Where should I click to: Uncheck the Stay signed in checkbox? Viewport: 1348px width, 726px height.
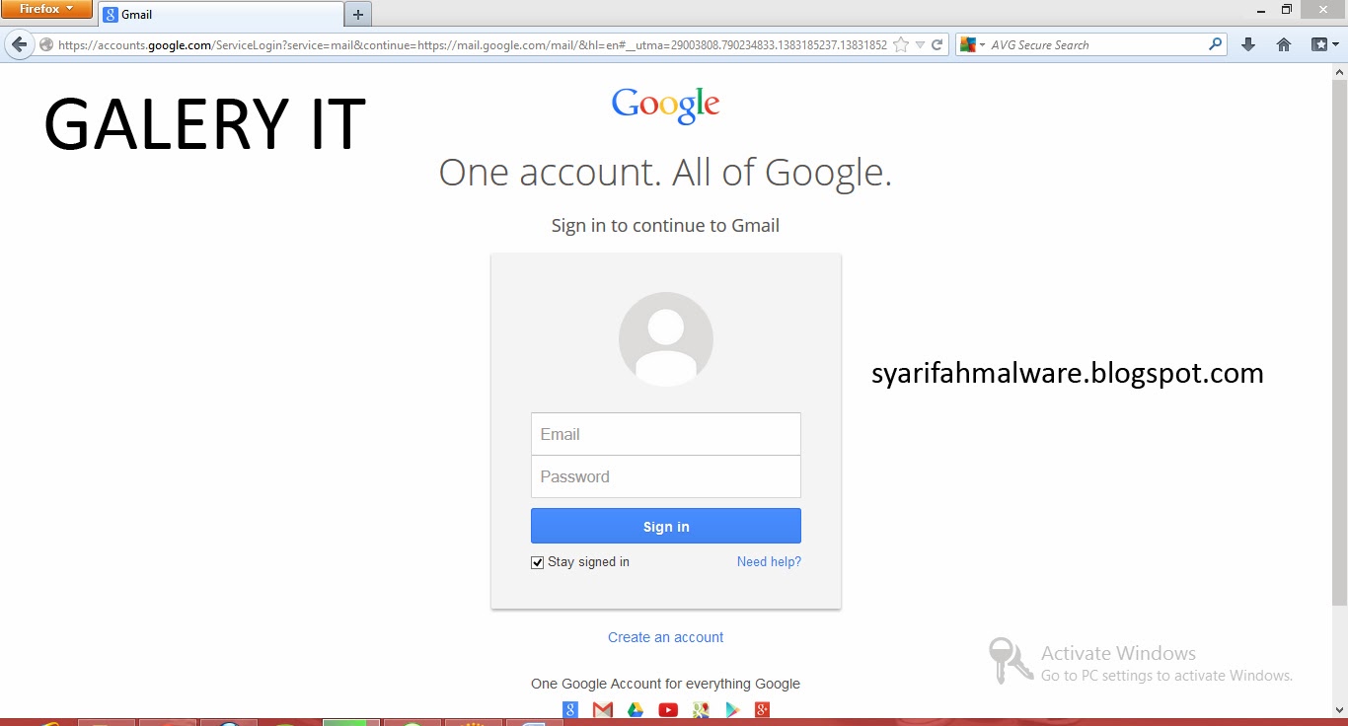538,562
